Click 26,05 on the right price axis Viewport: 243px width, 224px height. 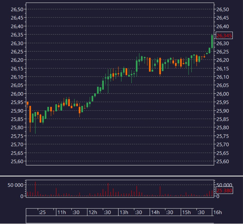222,85
